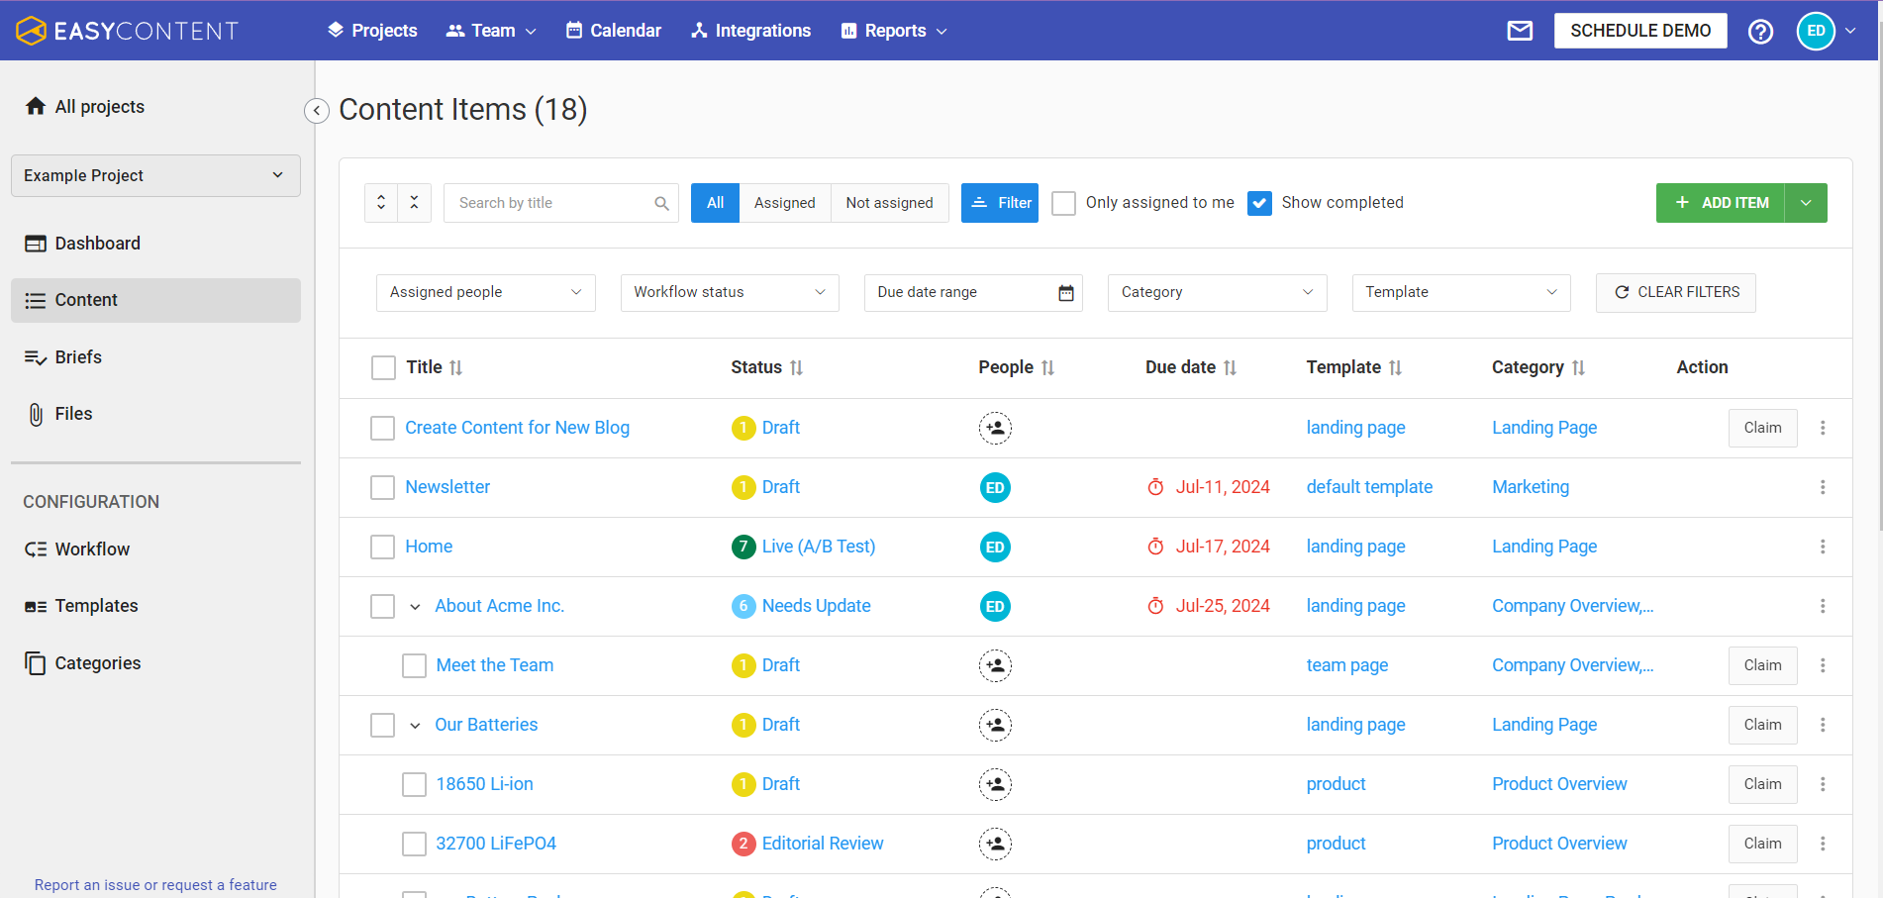This screenshot has height=898, width=1883.
Task: Check the Home row checkbox
Action: pos(382,547)
